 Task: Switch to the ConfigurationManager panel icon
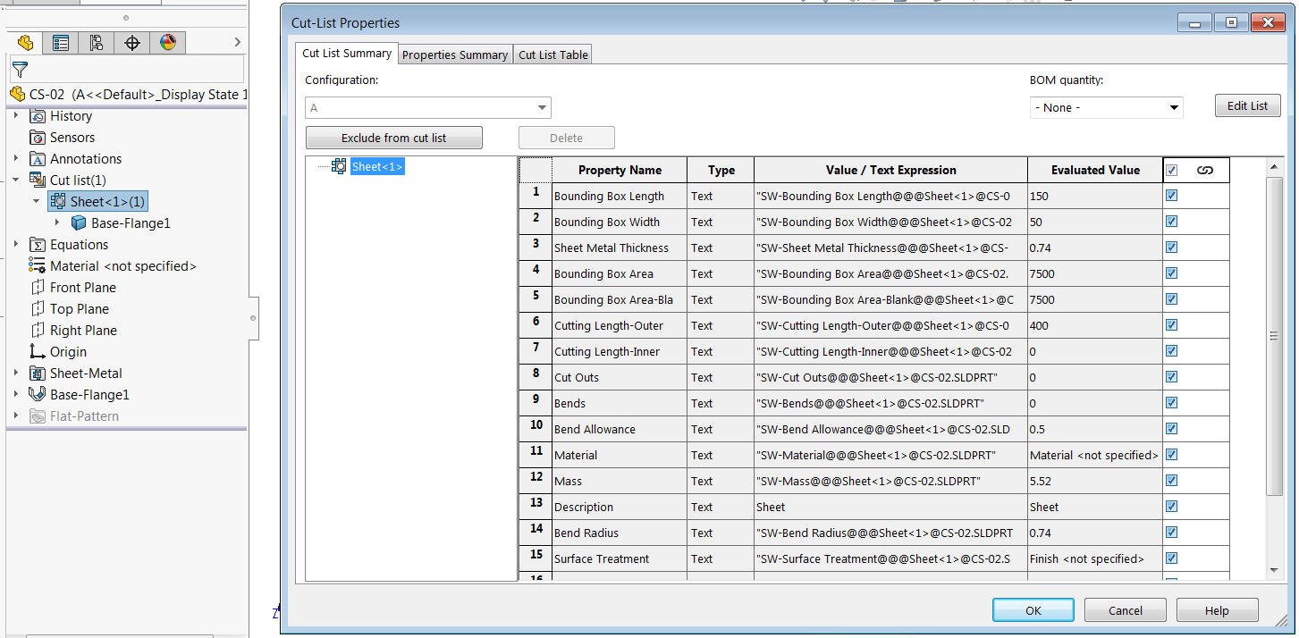click(x=96, y=42)
